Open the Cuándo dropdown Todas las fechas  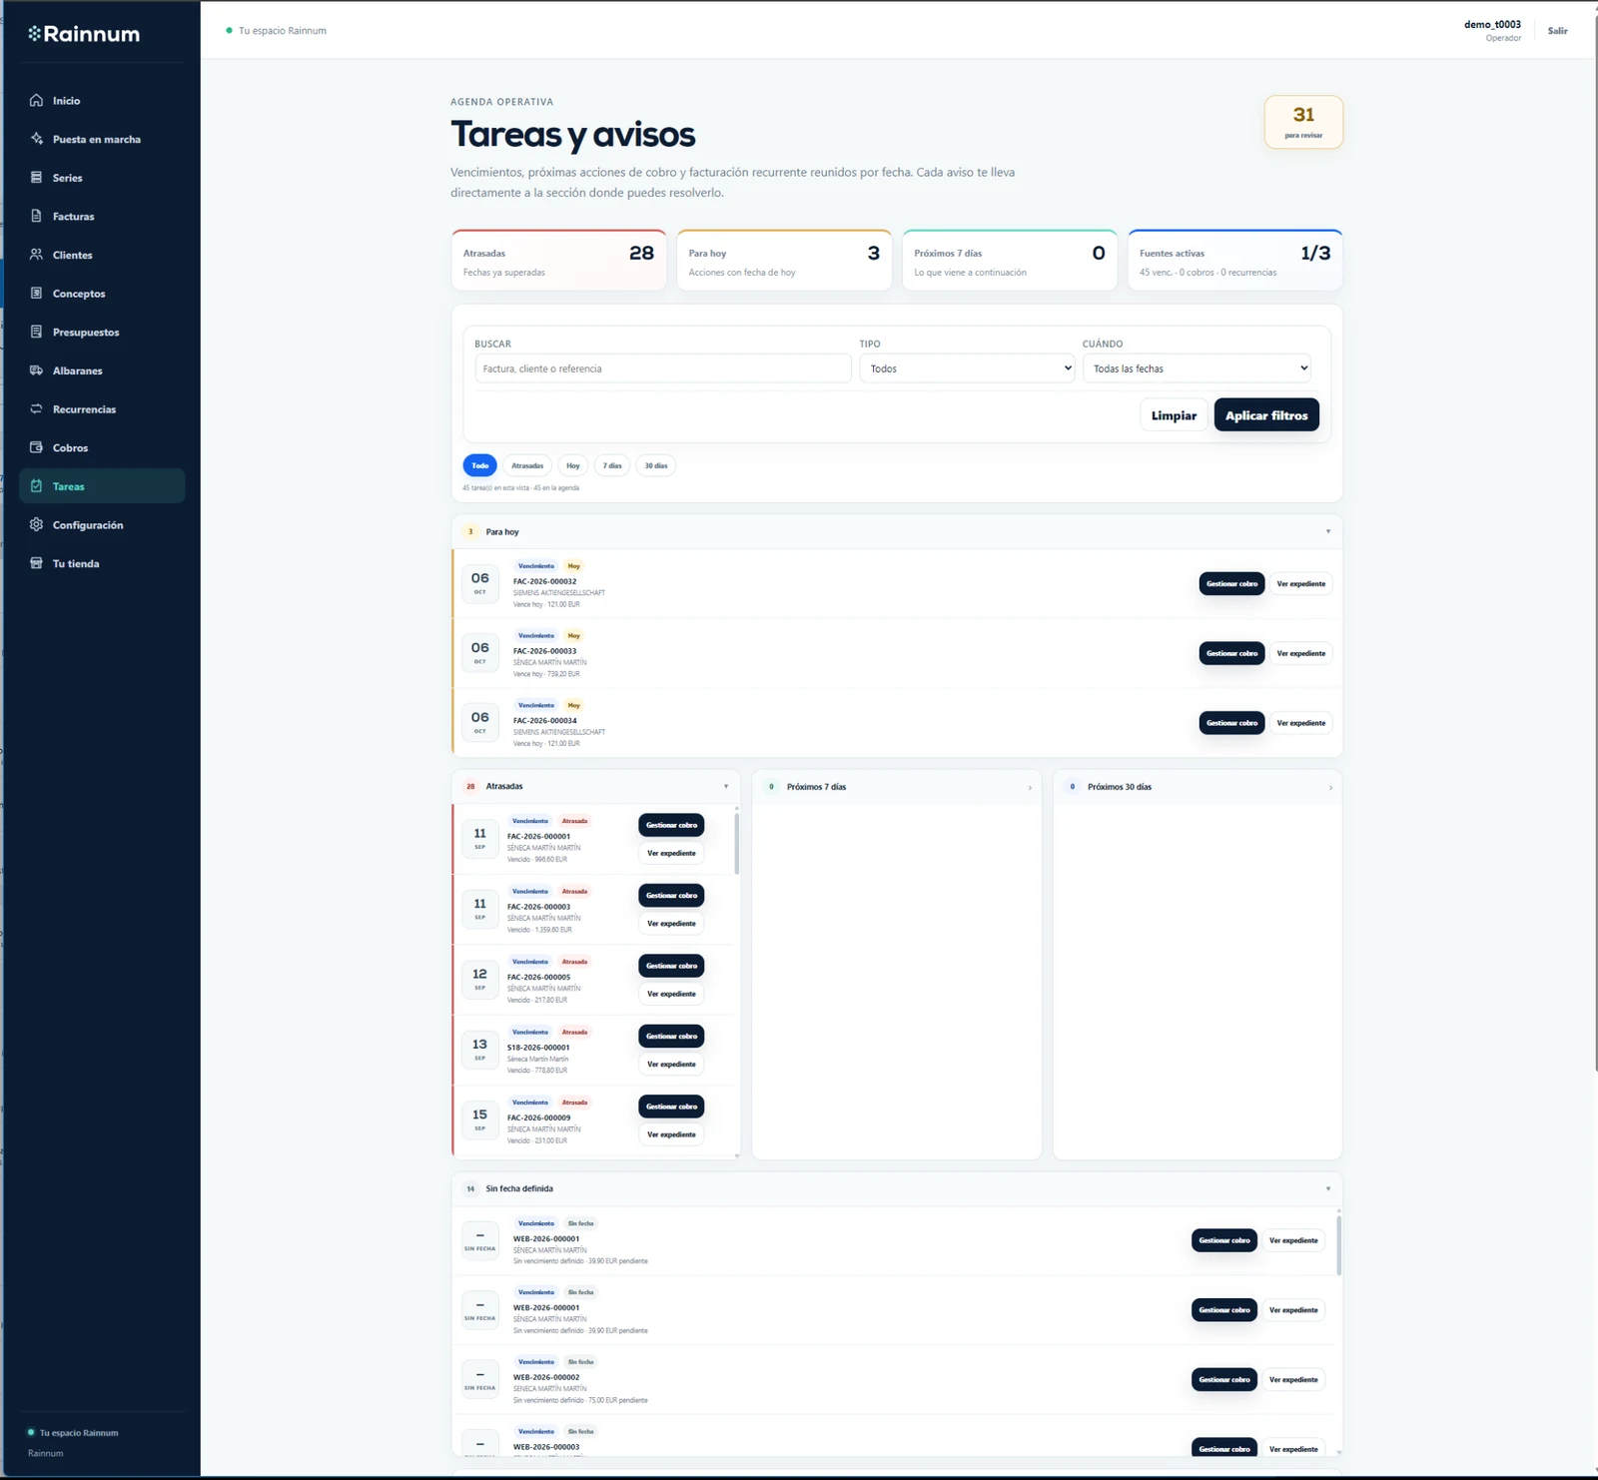point(1197,369)
